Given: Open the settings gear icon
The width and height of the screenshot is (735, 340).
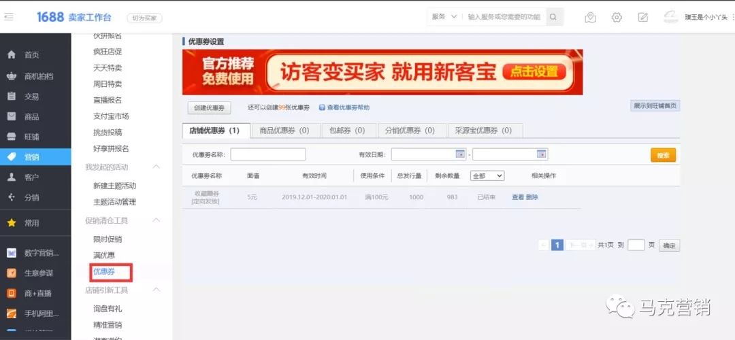Looking at the screenshot, I should coord(617,18).
